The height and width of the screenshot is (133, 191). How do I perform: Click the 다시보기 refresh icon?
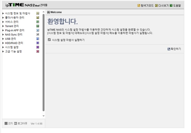pyautogui.click(x=156, y=5)
